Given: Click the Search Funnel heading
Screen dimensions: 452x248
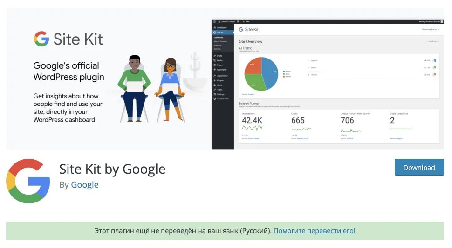Looking at the screenshot, I should pos(249,104).
